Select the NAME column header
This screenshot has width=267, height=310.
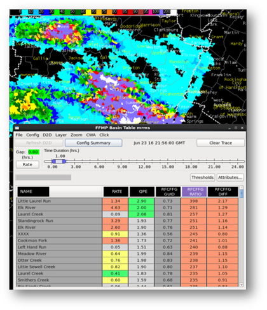click(x=33, y=191)
